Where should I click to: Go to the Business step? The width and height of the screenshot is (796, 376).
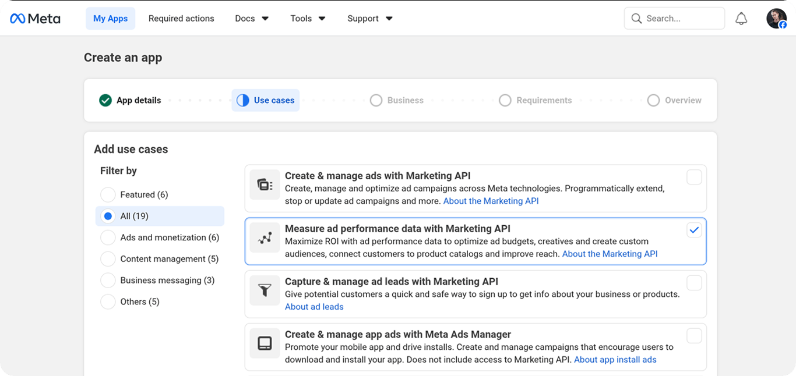tap(397, 100)
